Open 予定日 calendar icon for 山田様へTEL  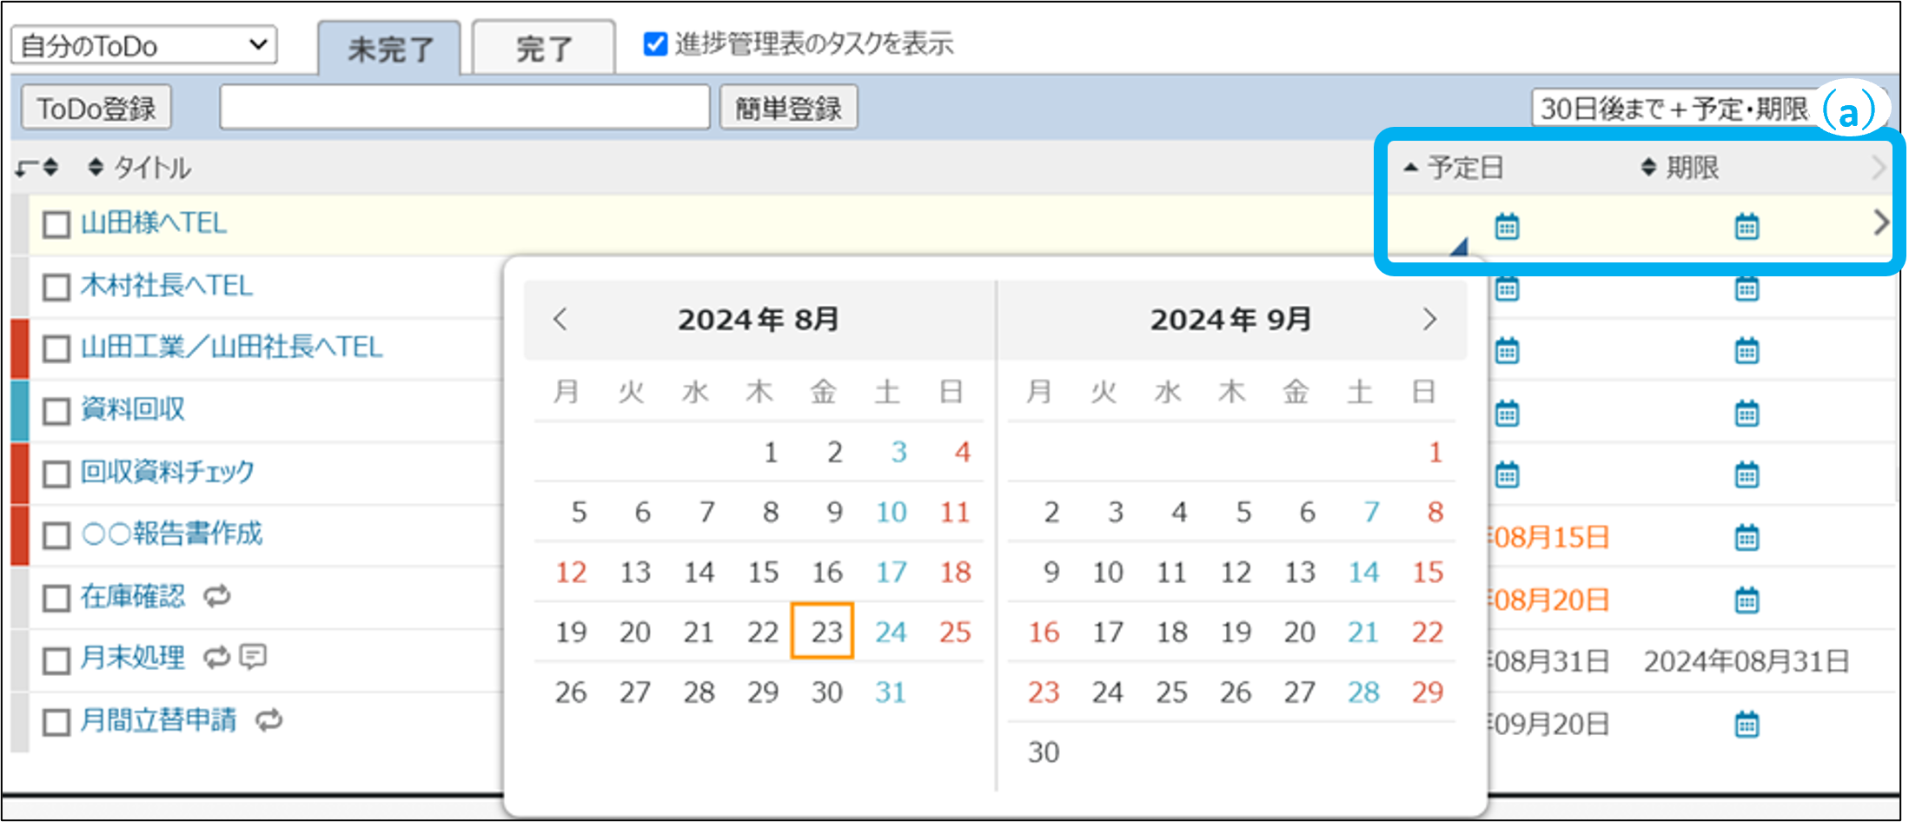click(x=1506, y=226)
